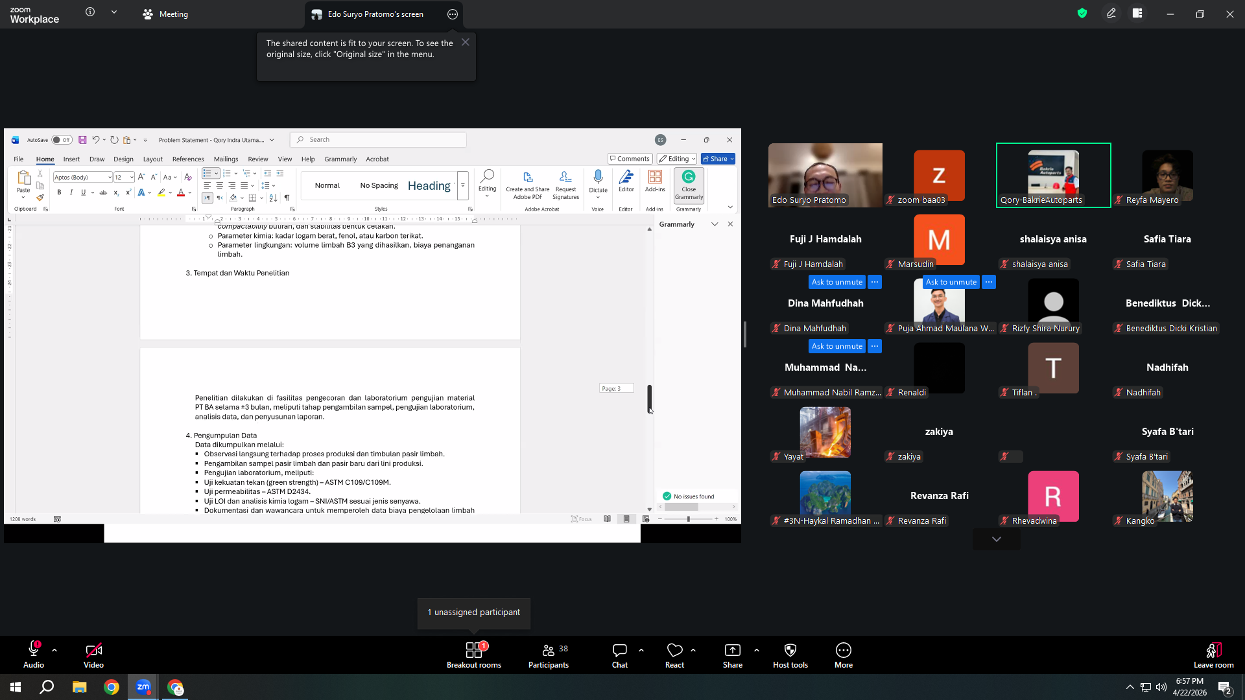
Task: Open the File menu in Word
Action: tap(19, 159)
